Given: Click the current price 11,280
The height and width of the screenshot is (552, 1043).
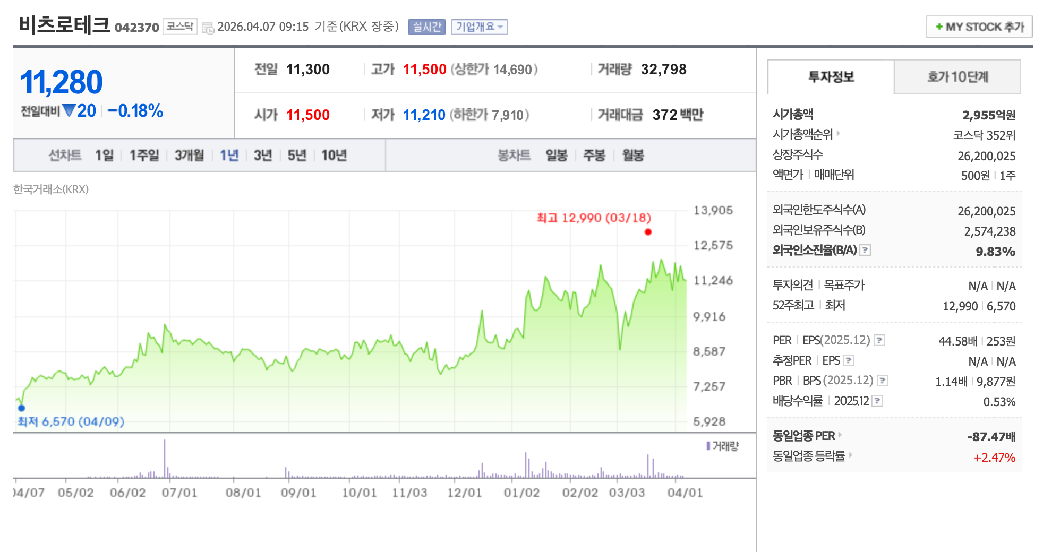Looking at the screenshot, I should point(62,82).
